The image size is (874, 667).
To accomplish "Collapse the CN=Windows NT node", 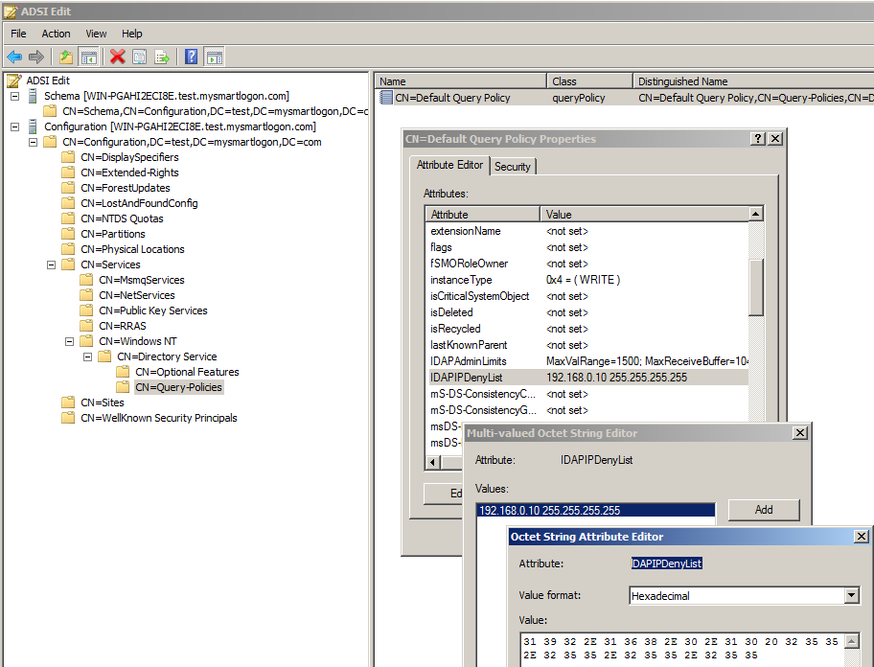I will (70, 341).
